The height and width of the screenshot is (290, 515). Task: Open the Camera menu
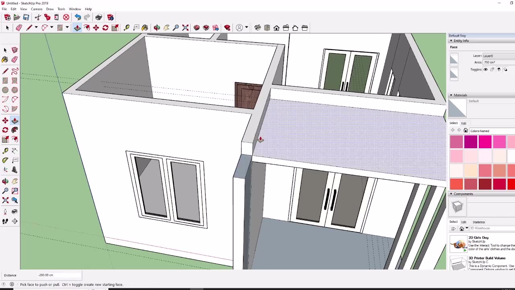(x=37, y=9)
